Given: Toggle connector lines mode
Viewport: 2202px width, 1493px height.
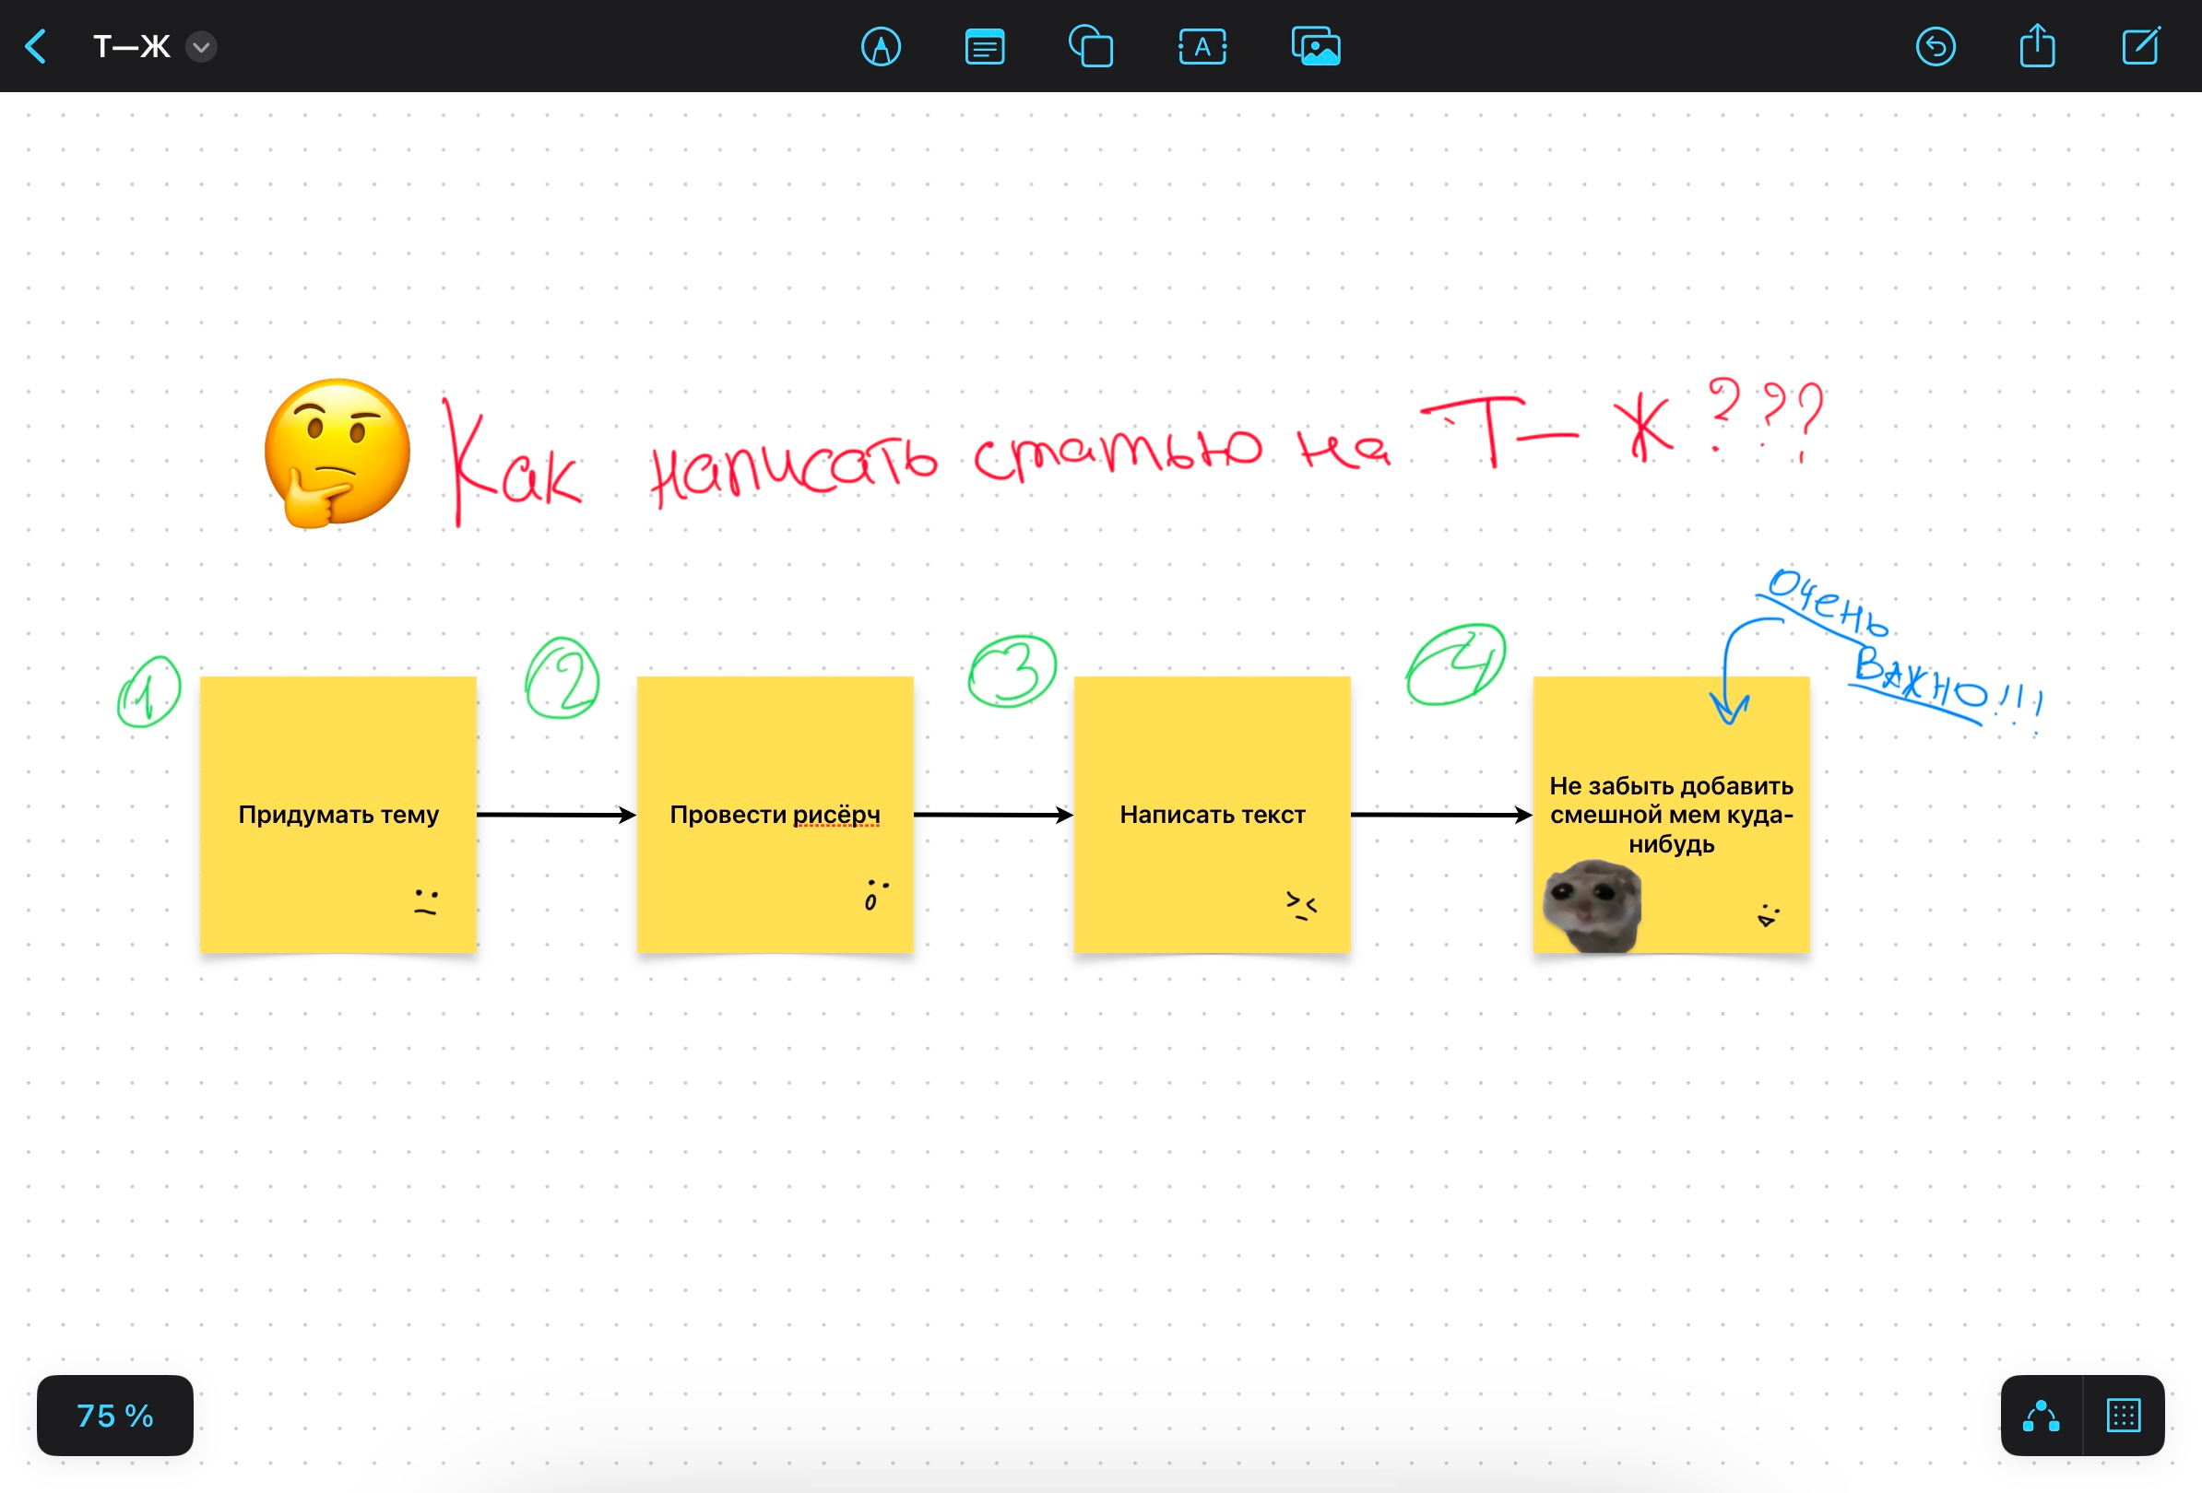Looking at the screenshot, I should (x=2041, y=1416).
